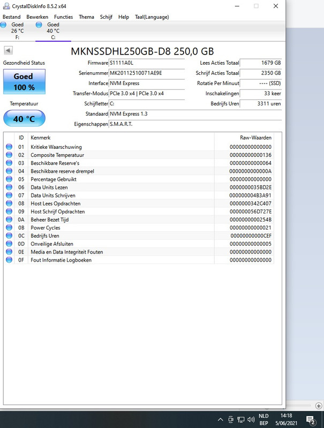Click the zoom plus icon behind the window
This screenshot has width=324, height=428.
319,406
